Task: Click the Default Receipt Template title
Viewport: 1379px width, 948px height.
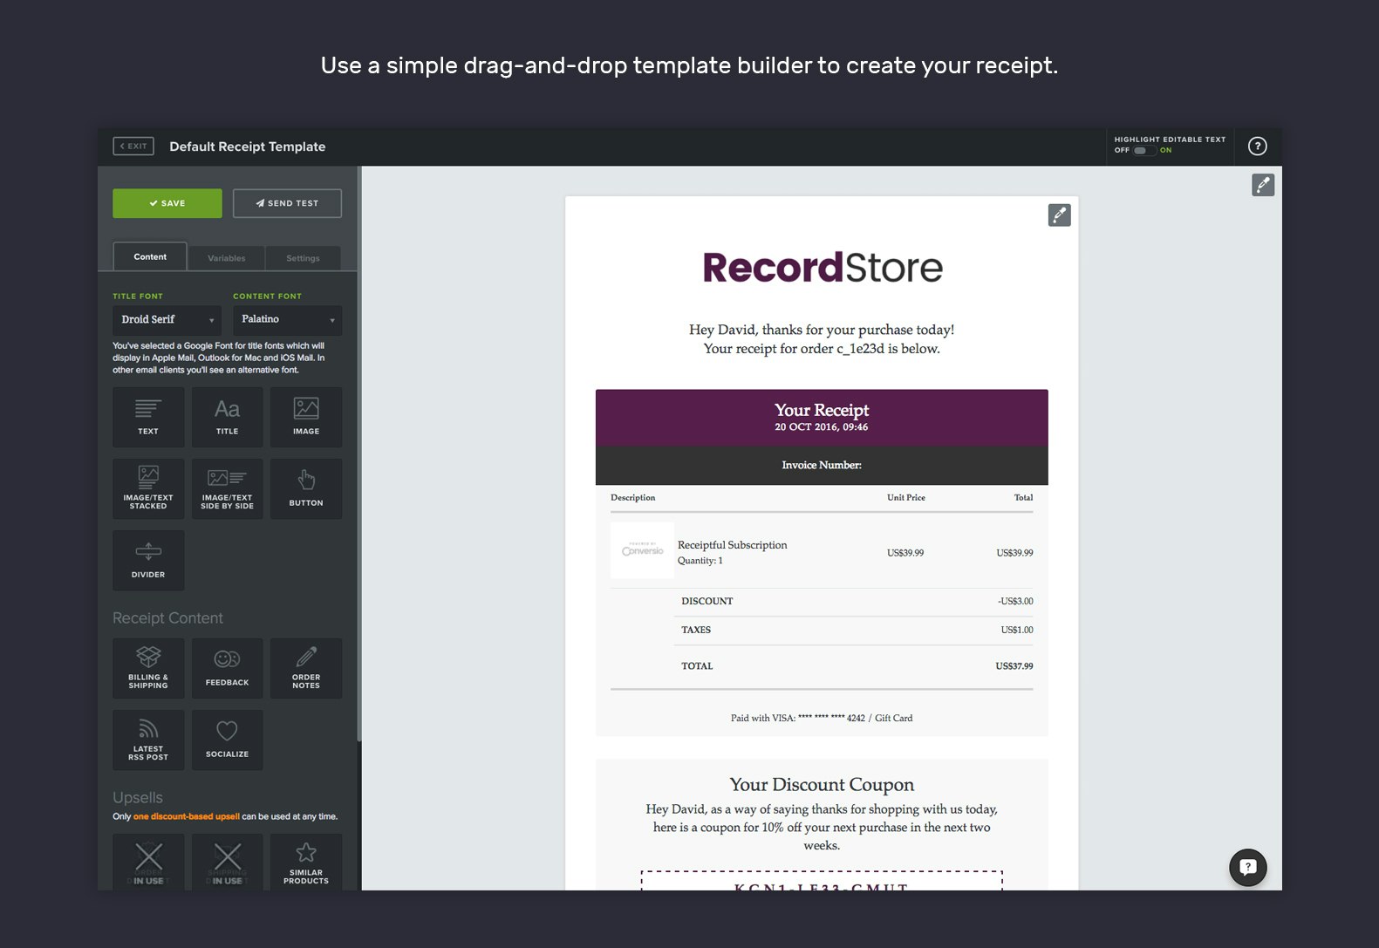Action: [x=248, y=147]
